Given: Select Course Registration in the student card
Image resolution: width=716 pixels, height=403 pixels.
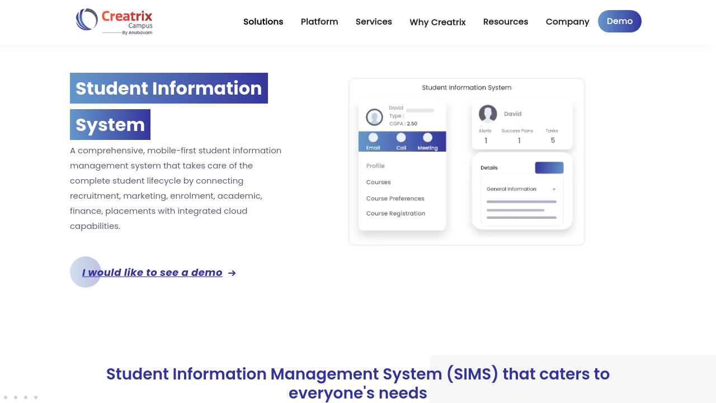Looking at the screenshot, I should click(395, 213).
